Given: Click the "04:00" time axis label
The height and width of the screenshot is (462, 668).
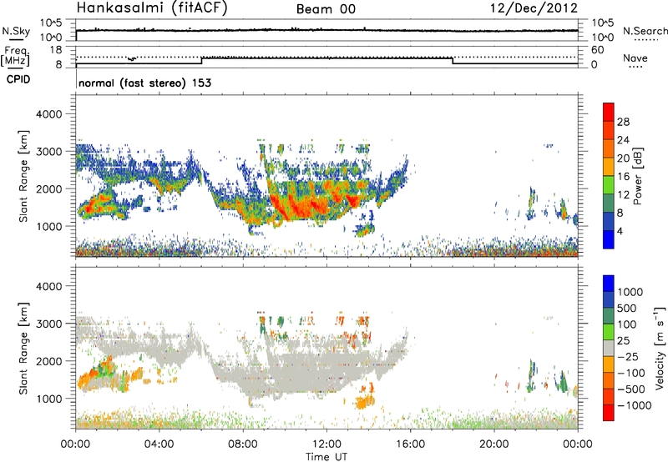Looking at the screenshot, I should tap(159, 444).
